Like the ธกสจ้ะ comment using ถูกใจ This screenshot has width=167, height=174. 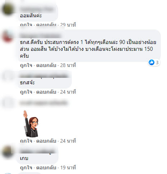26,92
